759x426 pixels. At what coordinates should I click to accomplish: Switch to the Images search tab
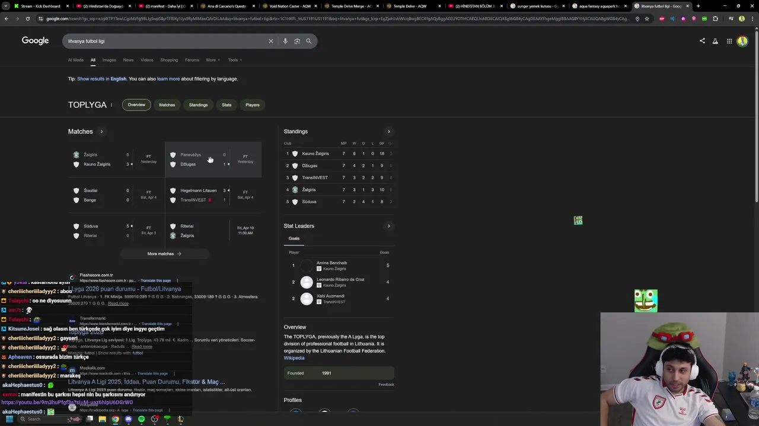109,60
